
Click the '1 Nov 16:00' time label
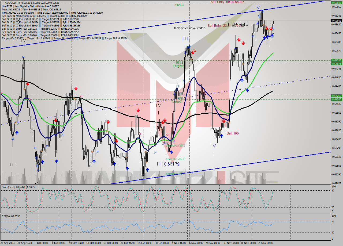pos(178,243)
